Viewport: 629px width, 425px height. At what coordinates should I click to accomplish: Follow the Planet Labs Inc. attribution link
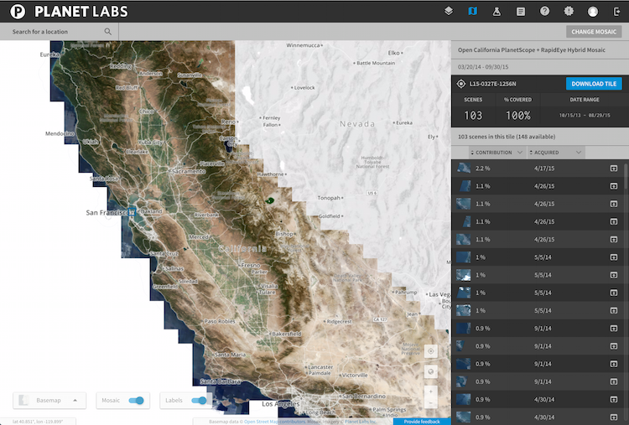coord(361,422)
